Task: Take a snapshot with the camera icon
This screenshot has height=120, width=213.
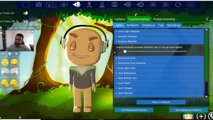Action: click(x=39, y=5)
